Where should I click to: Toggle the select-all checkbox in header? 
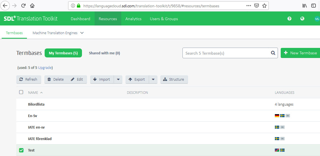pos(21,92)
